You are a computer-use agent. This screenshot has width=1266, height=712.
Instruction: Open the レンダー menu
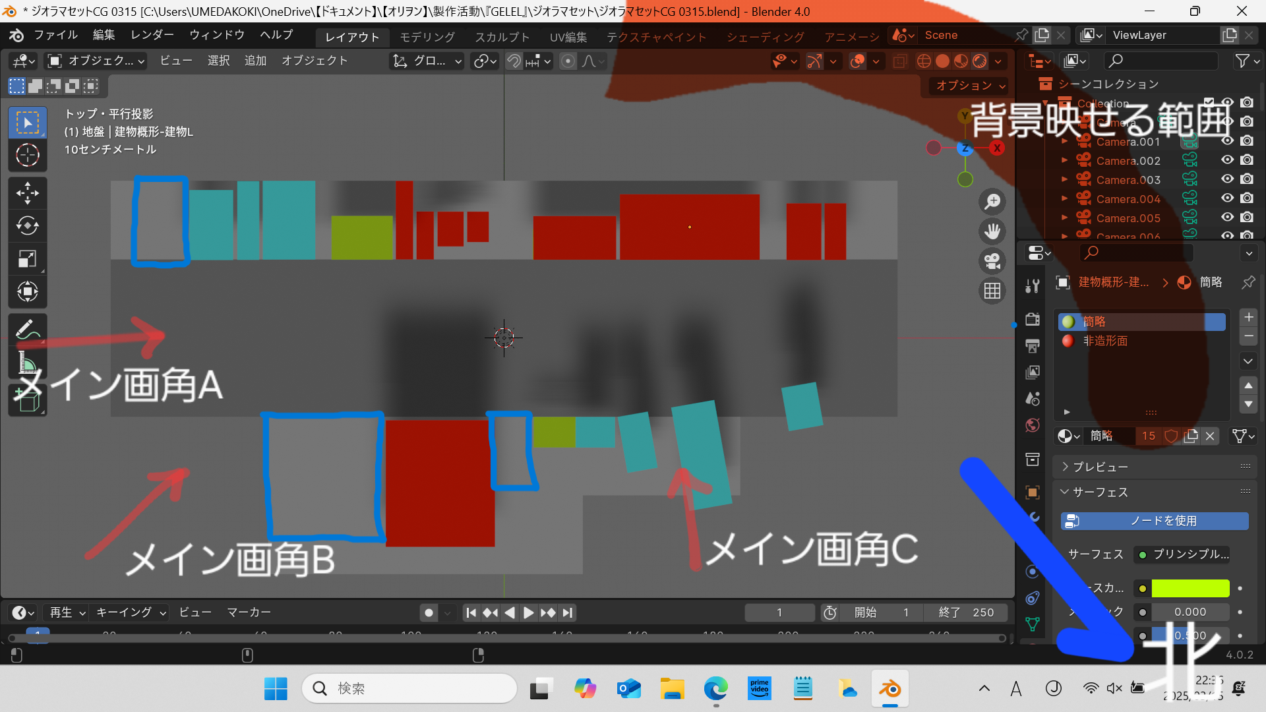coord(152,35)
